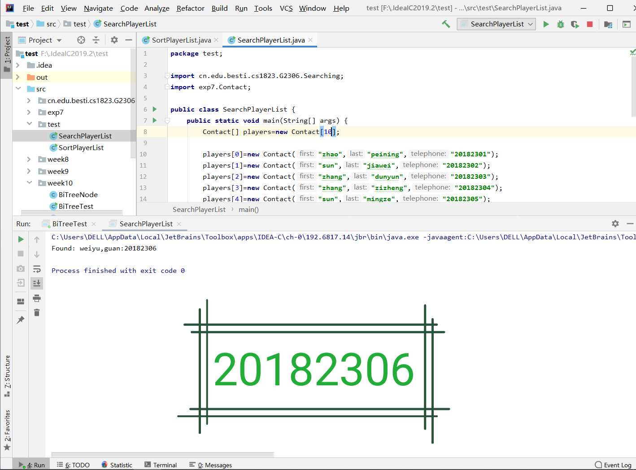This screenshot has height=470, width=636.
Task: Dump threads camera icon in Run panel
Action: (x=21, y=268)
